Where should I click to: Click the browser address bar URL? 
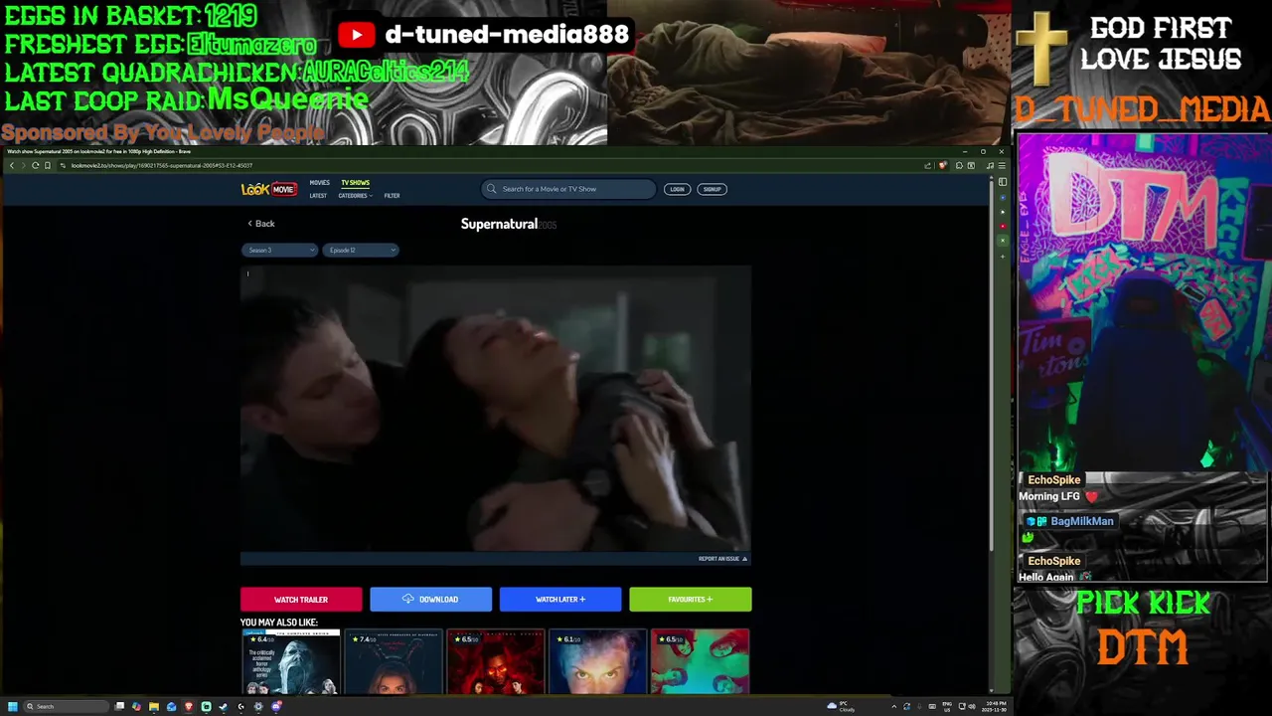tap(161, 165)
